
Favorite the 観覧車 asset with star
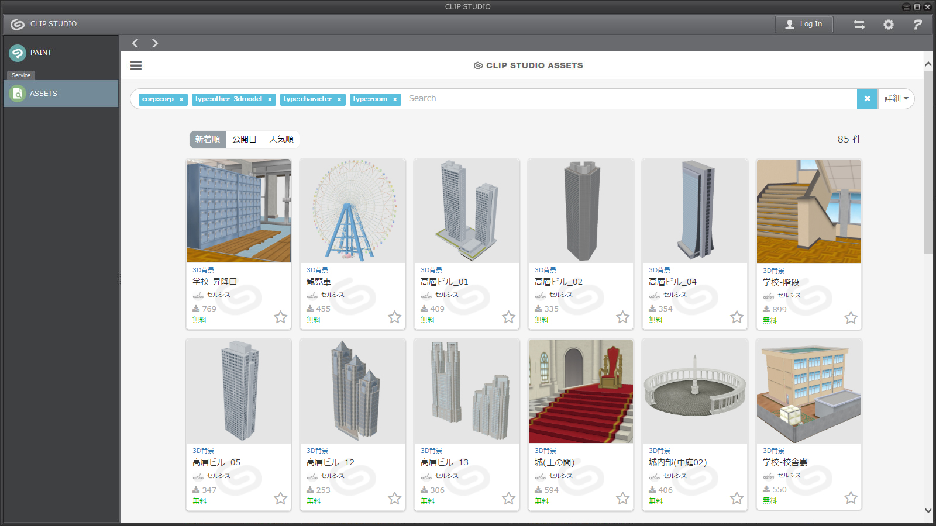click(394, 317)
